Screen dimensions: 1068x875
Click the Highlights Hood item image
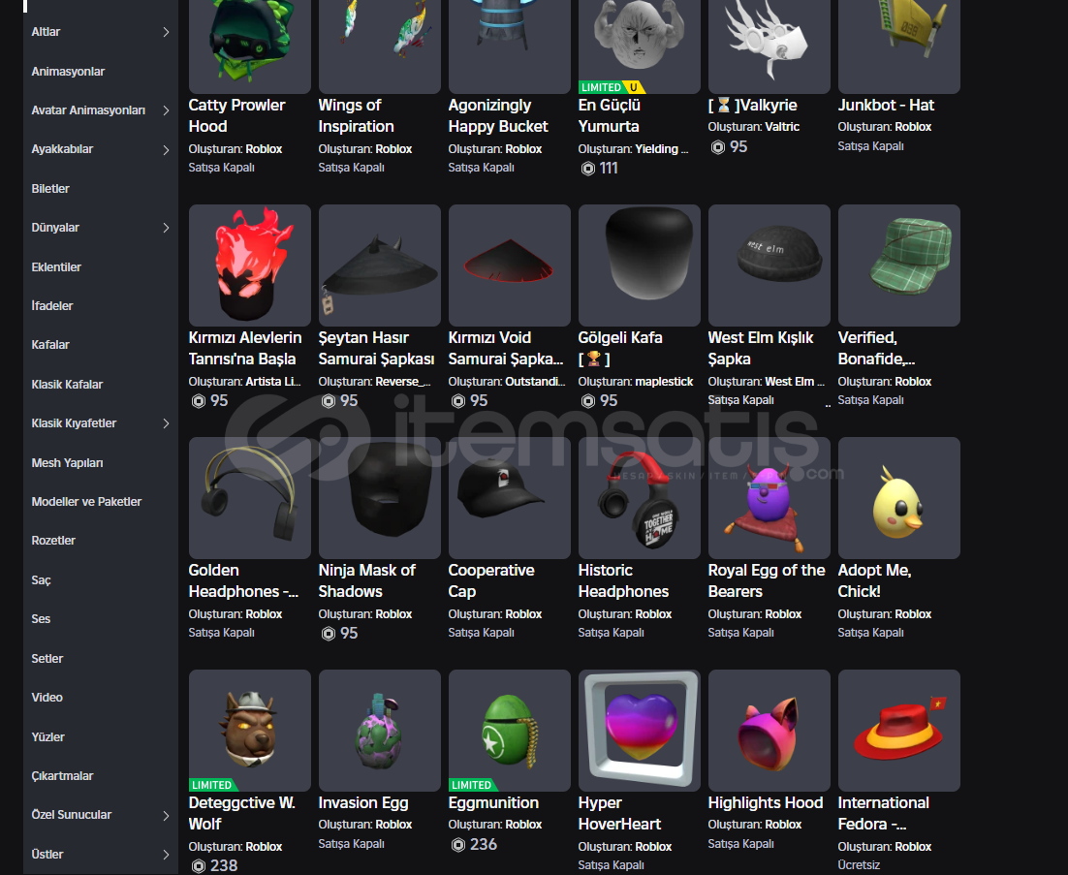769,730
